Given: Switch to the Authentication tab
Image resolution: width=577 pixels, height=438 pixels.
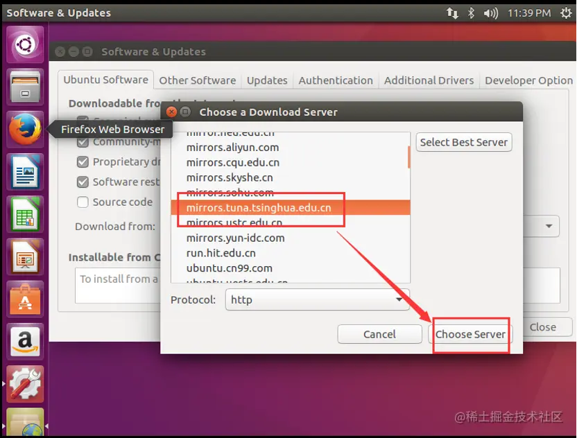Looking at the screenshot, I should [x=336, y=80].
